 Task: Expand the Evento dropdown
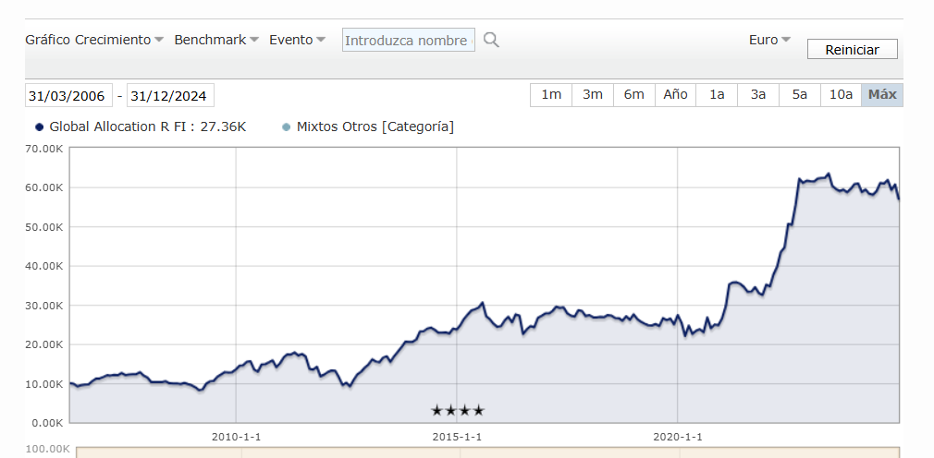(x=297, y=40)
